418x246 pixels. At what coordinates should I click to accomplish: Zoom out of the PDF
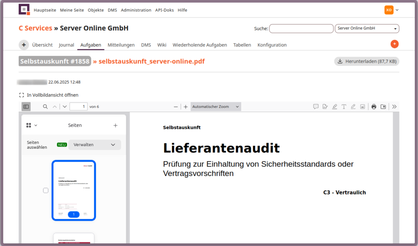[176, 107]
